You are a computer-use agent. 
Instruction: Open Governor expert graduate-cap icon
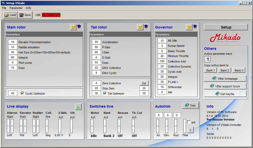195,27
